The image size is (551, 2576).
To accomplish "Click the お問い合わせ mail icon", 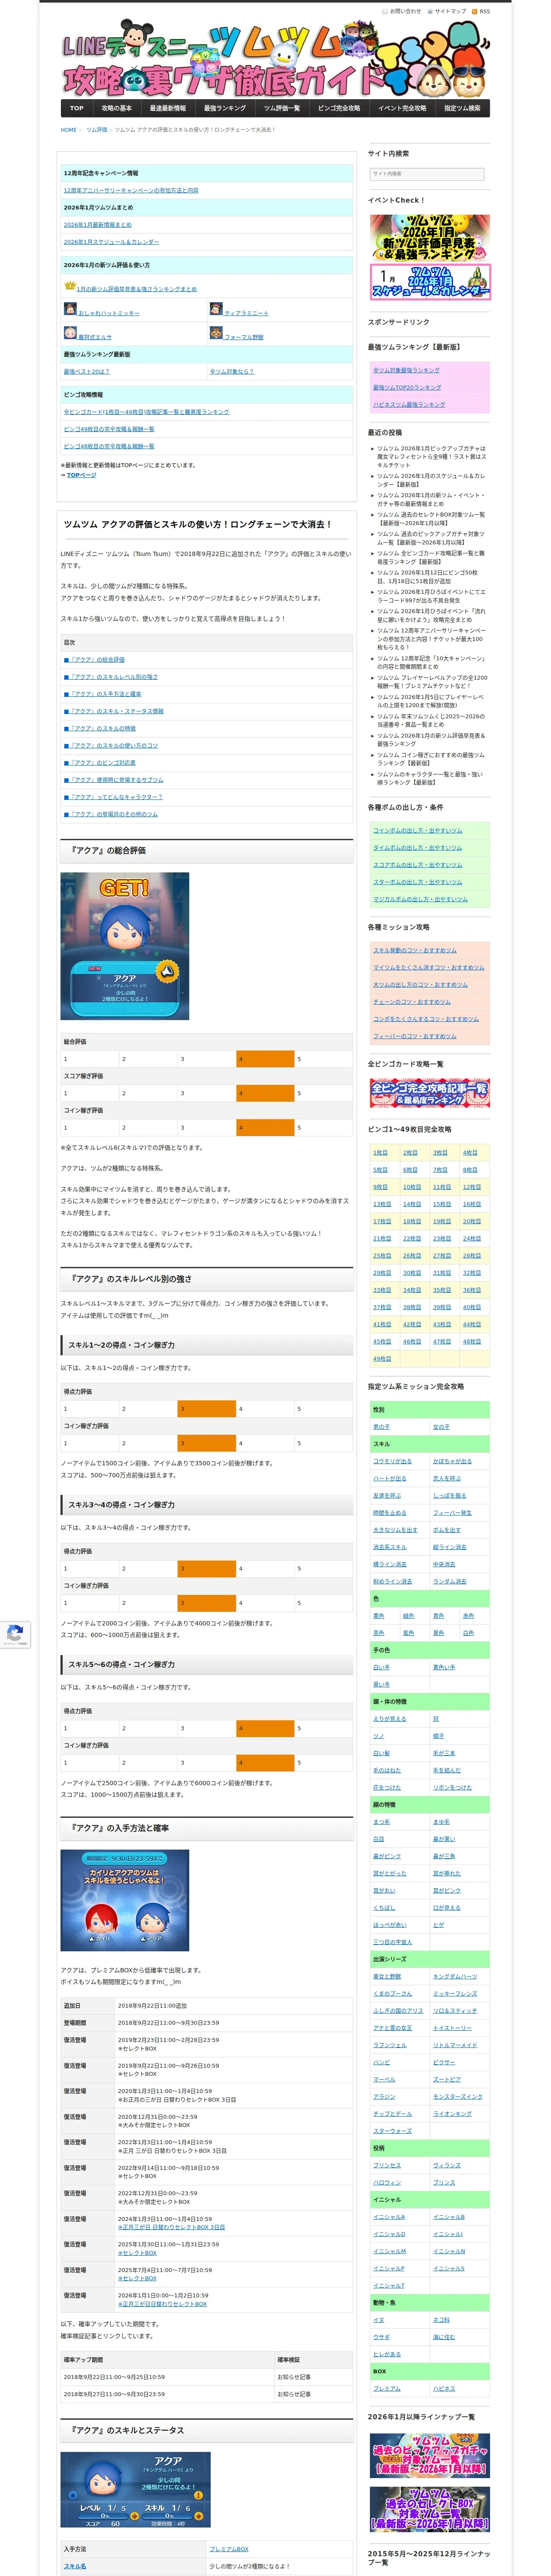I will tap(384, 11).
